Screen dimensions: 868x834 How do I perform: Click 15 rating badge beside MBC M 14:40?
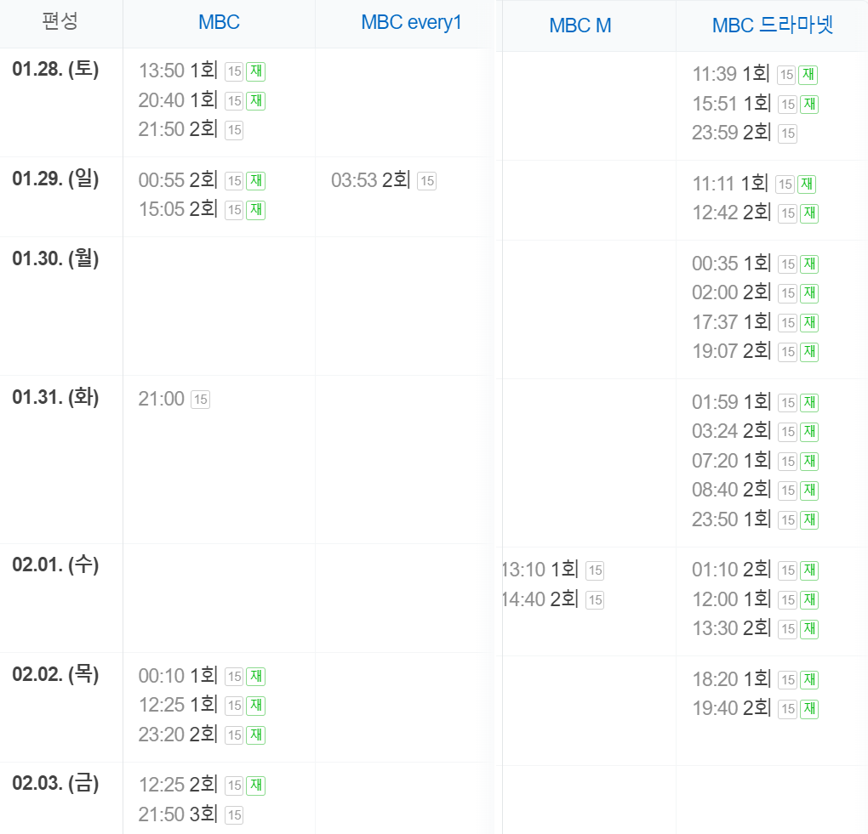coord(595,600)
